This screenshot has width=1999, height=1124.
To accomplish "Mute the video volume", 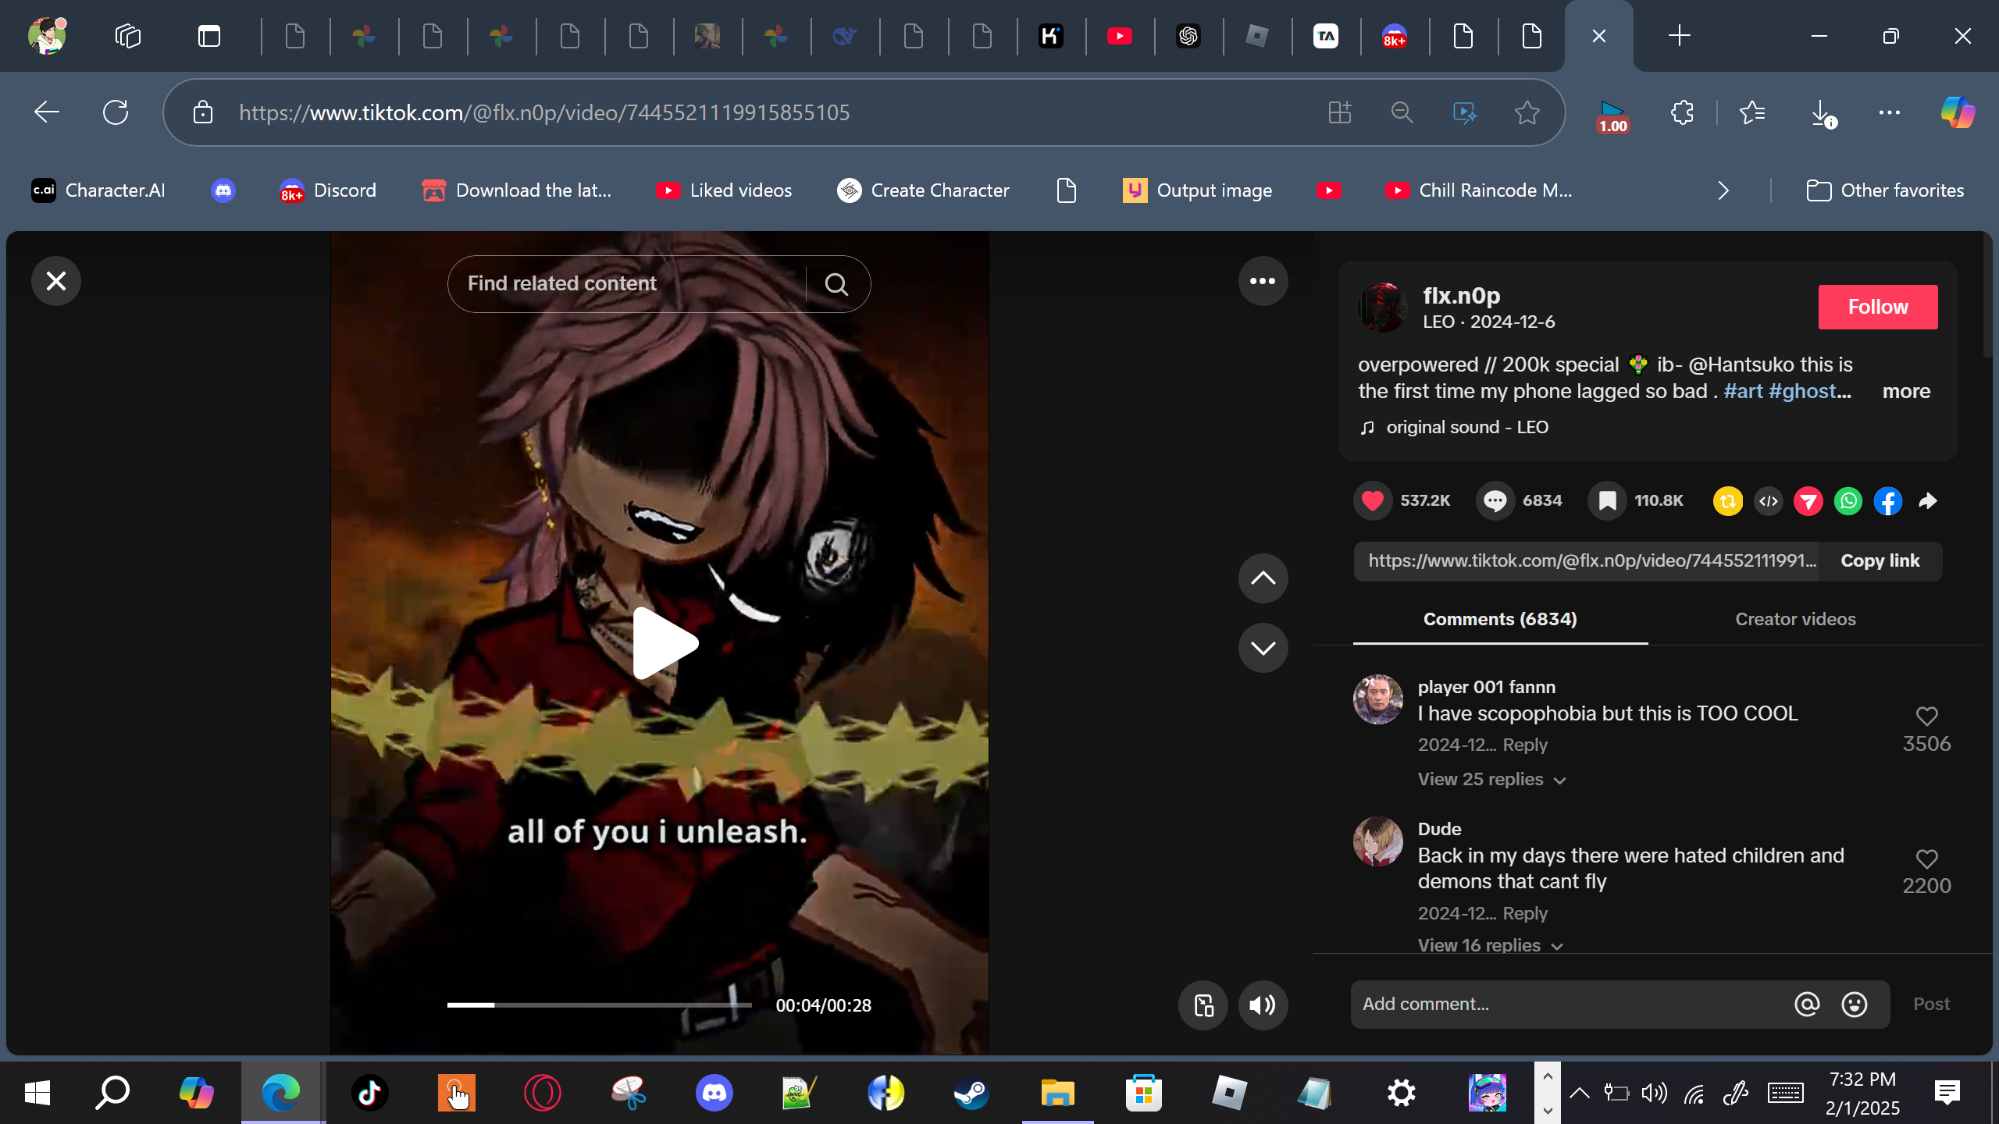I will 1262,1005.
